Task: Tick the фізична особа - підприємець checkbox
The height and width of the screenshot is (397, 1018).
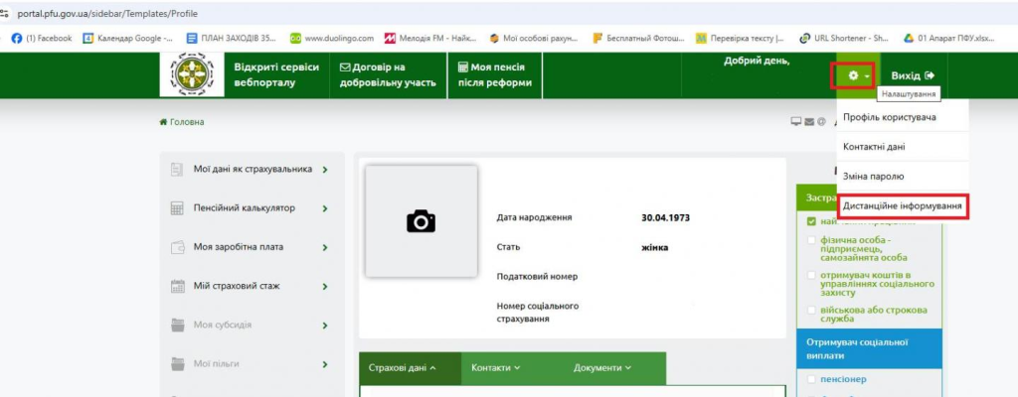Action: click(812, 239)
